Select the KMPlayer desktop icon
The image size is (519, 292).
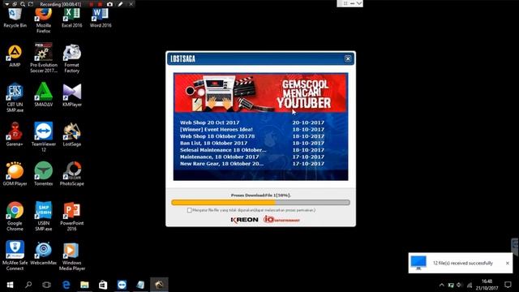pos(72,95)
